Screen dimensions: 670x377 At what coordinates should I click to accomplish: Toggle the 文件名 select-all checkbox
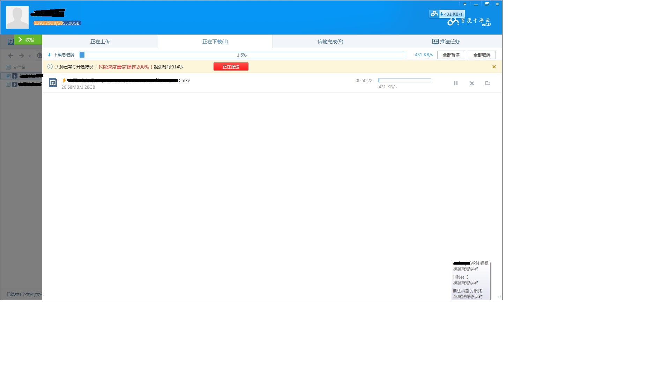[x=8, y=67]
